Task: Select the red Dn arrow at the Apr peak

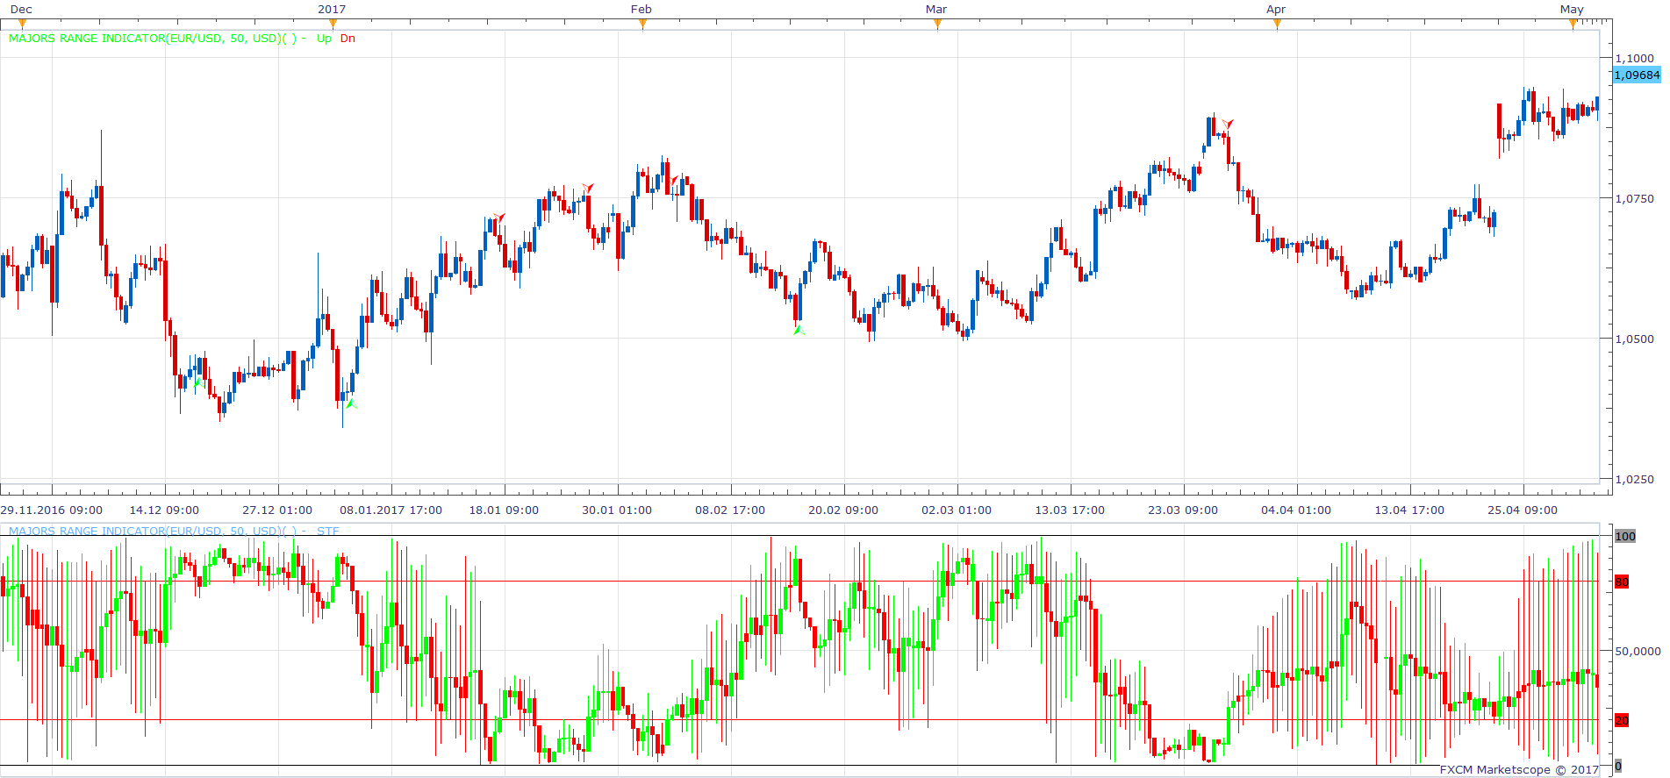Action: pos(1228,124)
